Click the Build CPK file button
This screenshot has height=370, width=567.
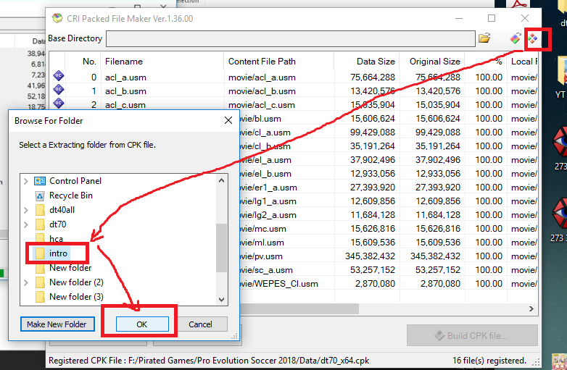[472, 335]
